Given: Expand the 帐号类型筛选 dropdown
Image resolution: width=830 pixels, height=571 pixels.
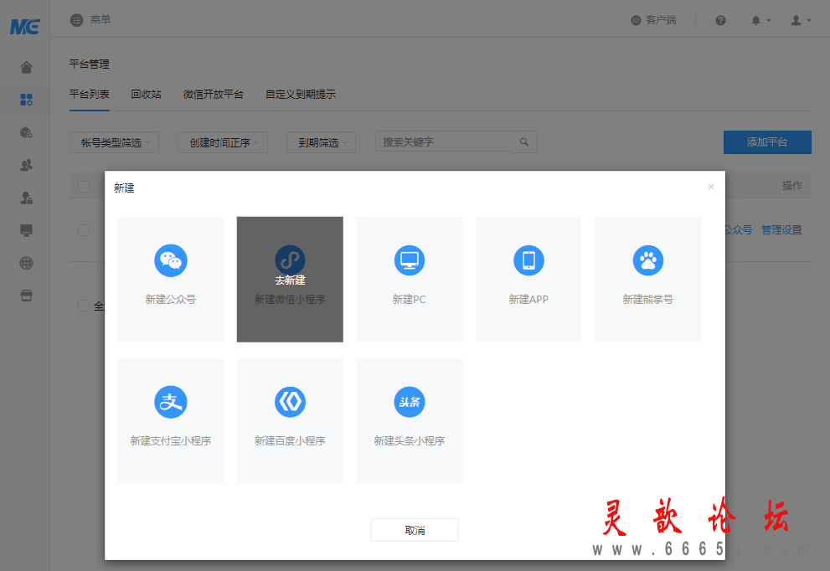Looking at the screenshot, I should click(115, 142).
